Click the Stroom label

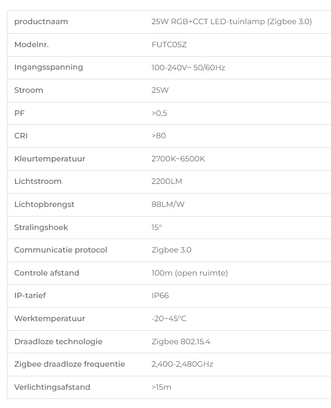(x=28, y=90)
